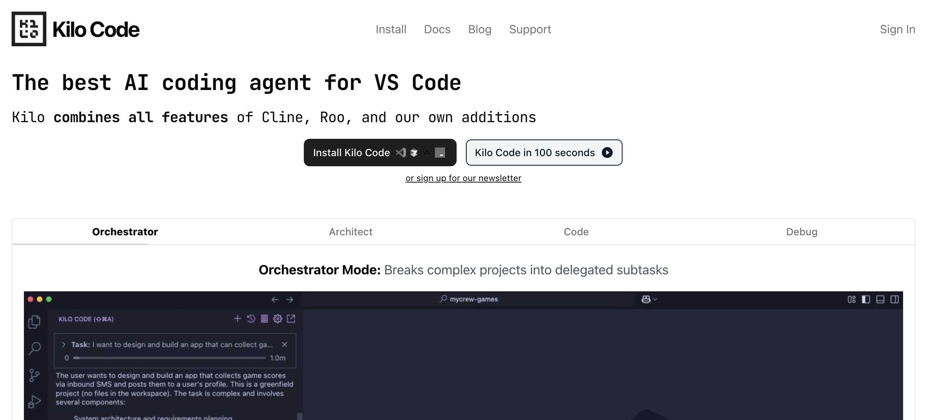Viewport: 927px width, 420px height.
Task: Click the Kilo Code logo icon
Action: click(x=29, y=29)
